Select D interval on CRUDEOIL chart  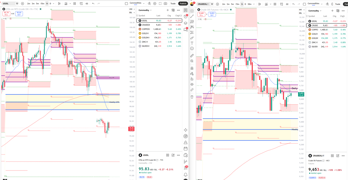point(245,4)
